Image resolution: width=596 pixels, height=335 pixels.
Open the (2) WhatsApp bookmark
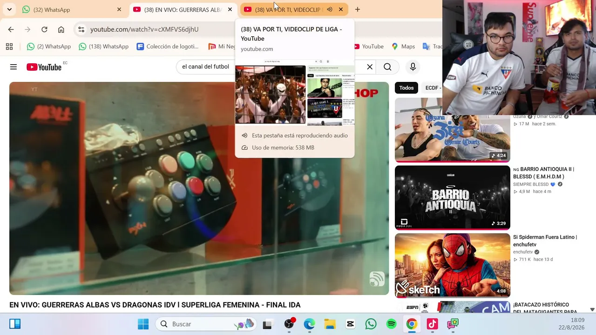tap(49, 47)
